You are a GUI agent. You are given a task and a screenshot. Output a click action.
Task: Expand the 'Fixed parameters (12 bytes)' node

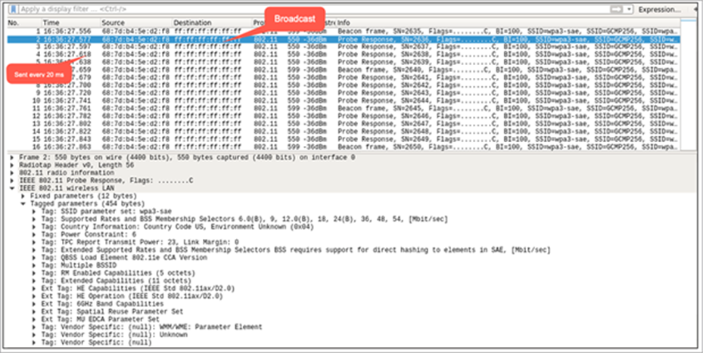click(23, 196)
